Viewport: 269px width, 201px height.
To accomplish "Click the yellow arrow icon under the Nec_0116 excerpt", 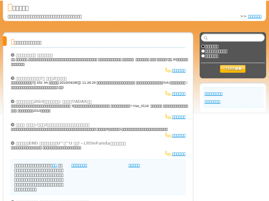I will tap(168, 117).
